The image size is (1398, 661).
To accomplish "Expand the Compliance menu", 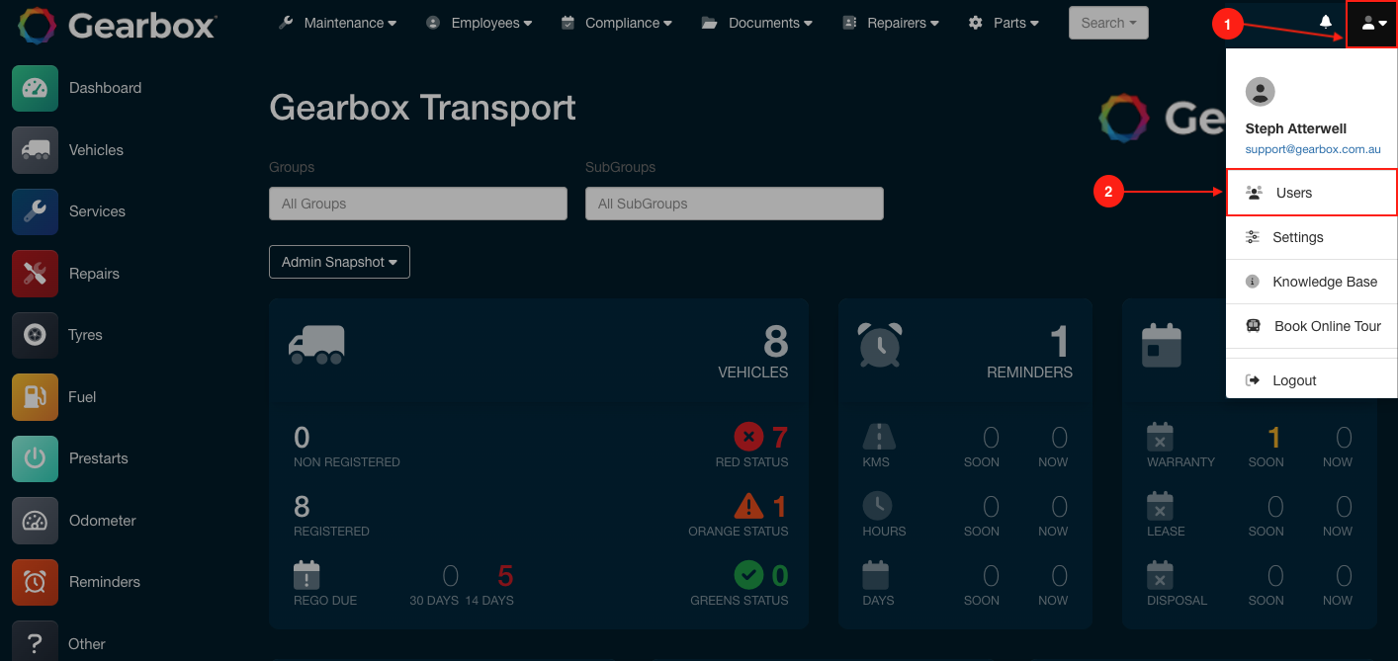I will 616,23.
